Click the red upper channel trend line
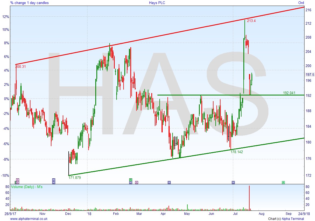This screenshot has height=221, width=315. point(160,36)
